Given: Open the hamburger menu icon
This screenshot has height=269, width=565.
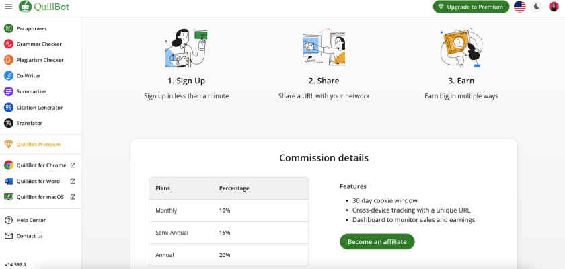Looking at the screenshot, I should [8, 7].
